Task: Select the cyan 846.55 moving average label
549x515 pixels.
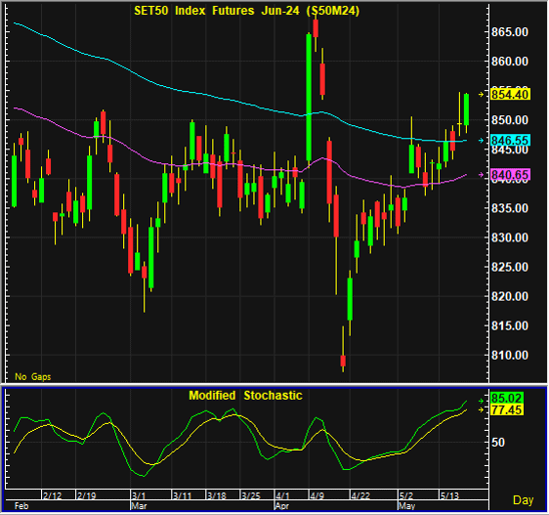Action: [510, 140]
